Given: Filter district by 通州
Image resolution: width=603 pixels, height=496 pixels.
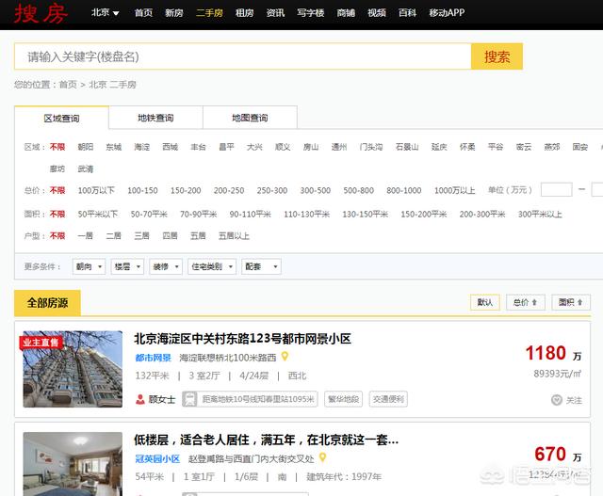Looking at the screenshot, I should (x=339, y=147).
